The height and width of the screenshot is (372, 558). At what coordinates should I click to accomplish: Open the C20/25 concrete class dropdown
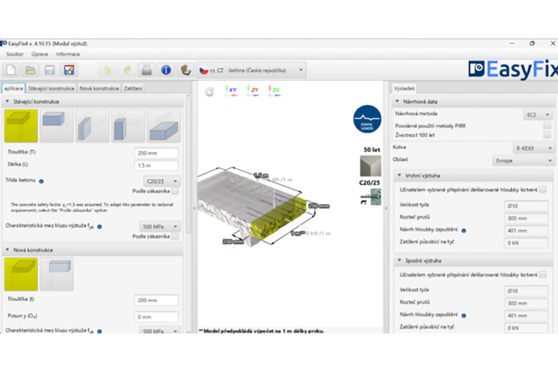(x=162, y=181)
